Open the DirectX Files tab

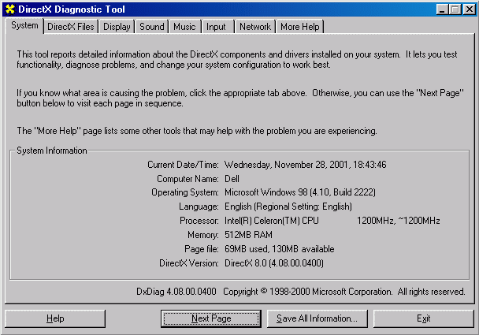click(x=70, y=27)
